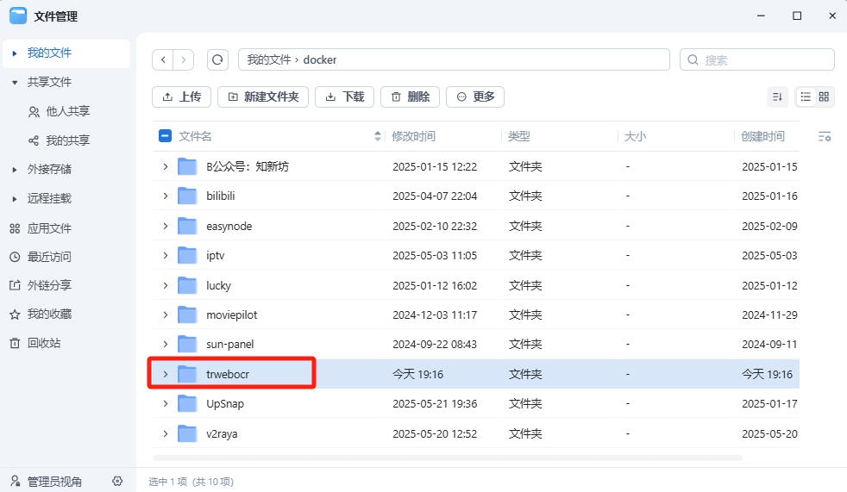Click docker in the breadcrumb path

pyautogui.click(x=320, y=59)
